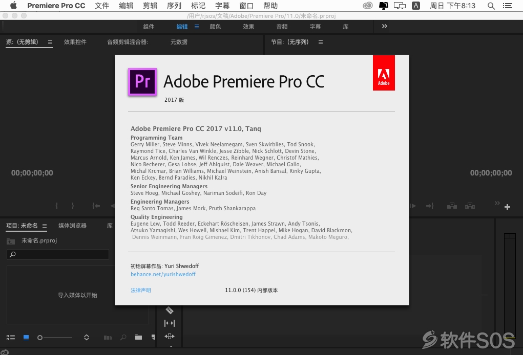The width and height of the screenshot is (523, 355).
Task: Switch Project panel to list view
Action: pos(11,338)
